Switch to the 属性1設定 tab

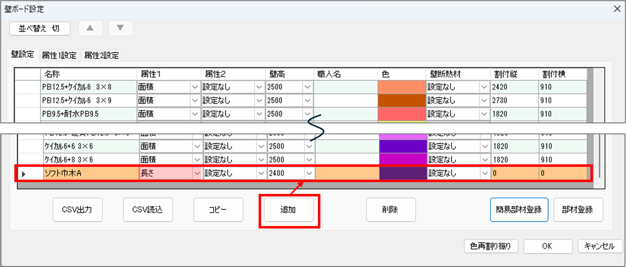pyautogui.click(x=59, y=56)
